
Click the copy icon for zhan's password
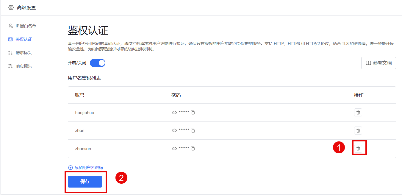pyautogui.click(x=193, y=130)
